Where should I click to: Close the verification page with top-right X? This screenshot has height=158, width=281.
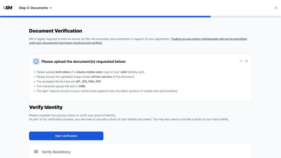click(276, 8)
